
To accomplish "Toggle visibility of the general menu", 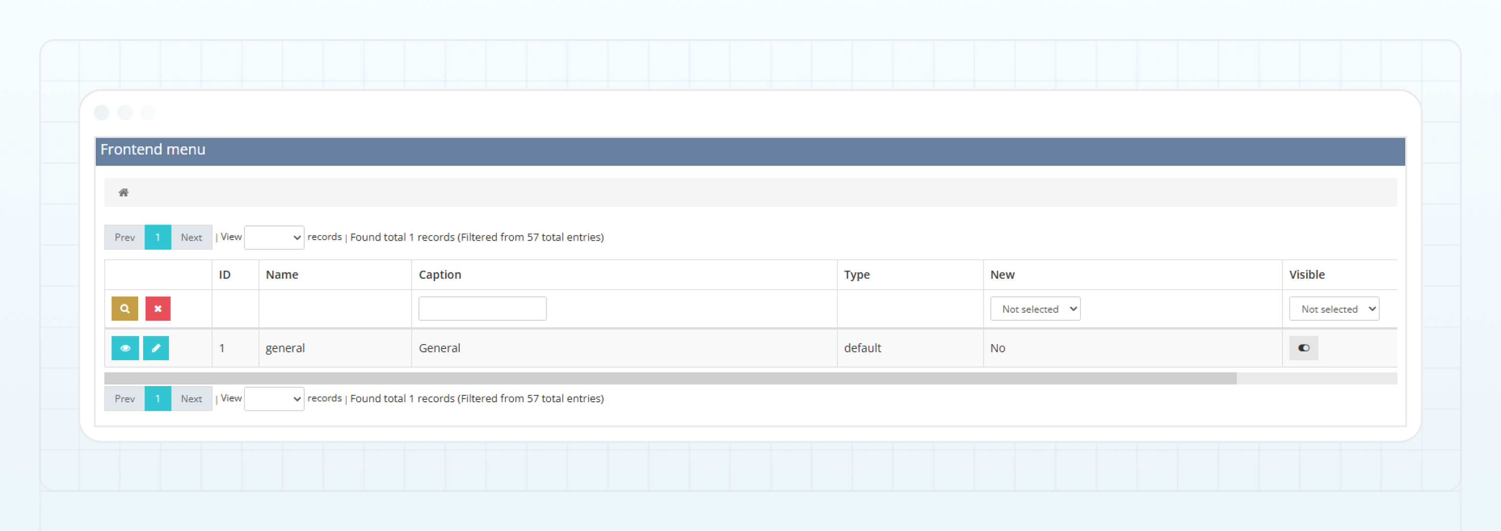I will (1303, 348).
